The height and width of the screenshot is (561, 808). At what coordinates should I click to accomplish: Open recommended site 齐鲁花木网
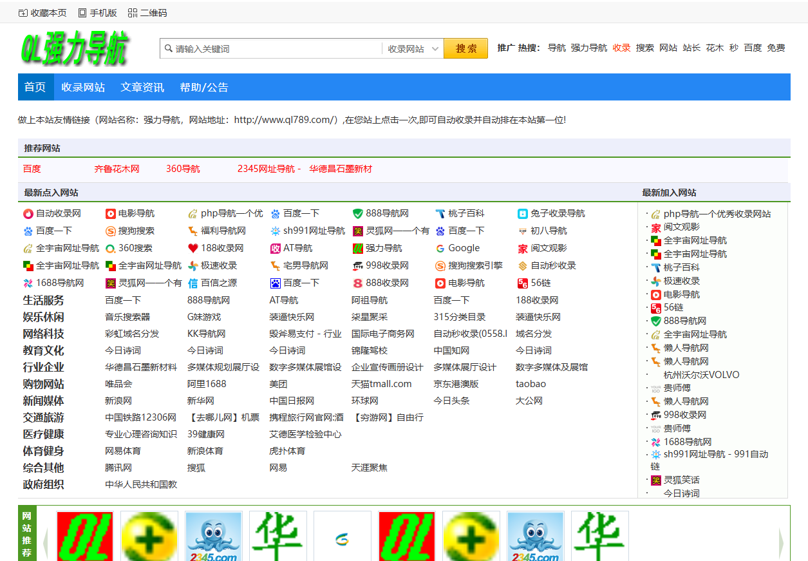pos(117,169)
